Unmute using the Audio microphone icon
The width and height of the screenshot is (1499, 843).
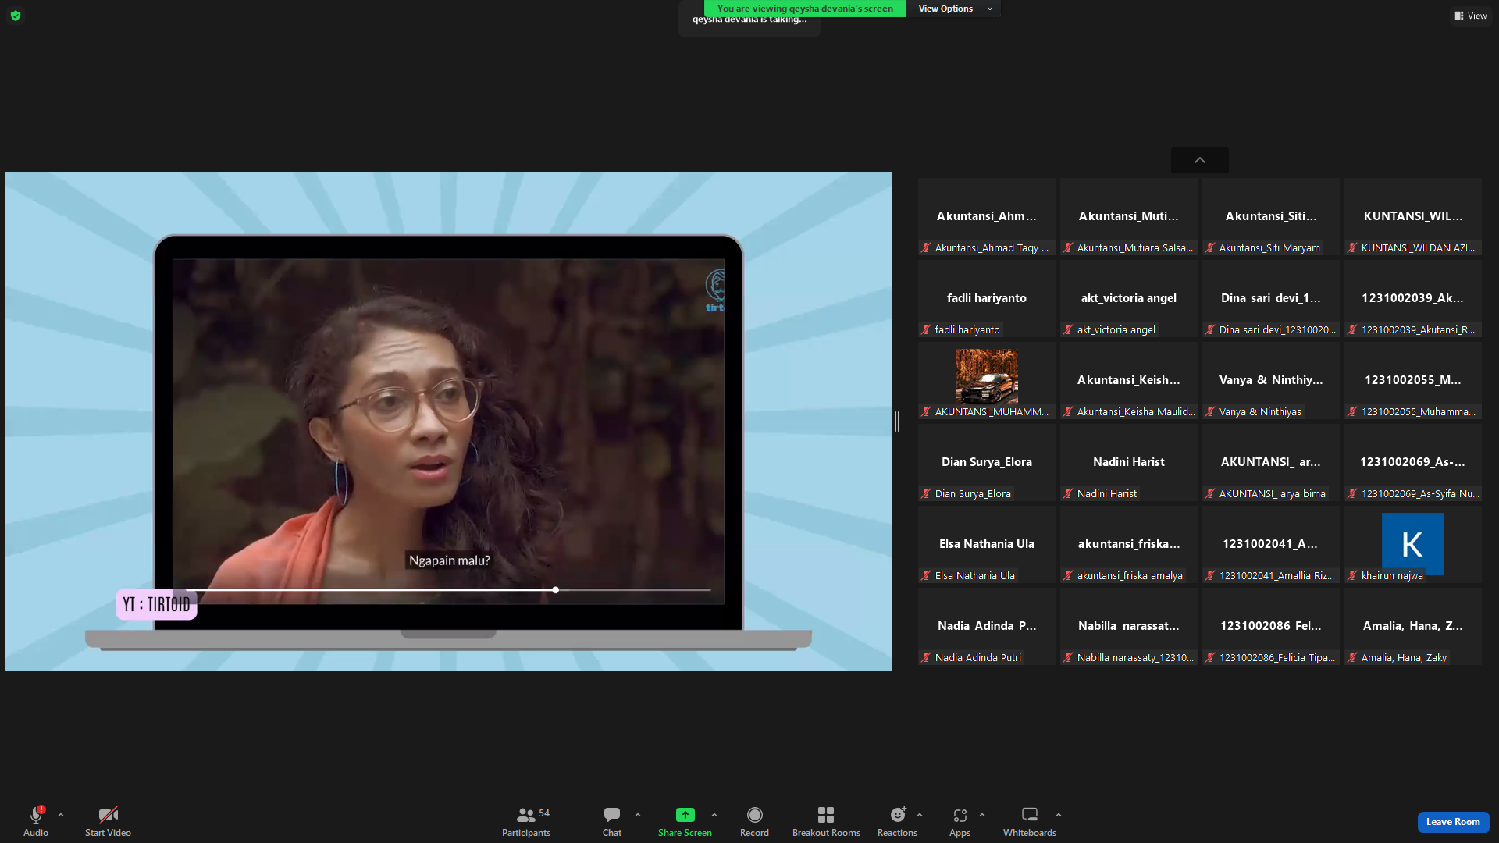coord(36,816)
